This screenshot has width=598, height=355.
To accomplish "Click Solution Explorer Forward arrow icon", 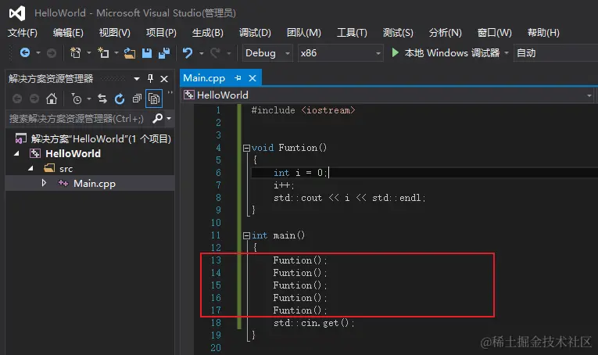I will pos(34,99).
